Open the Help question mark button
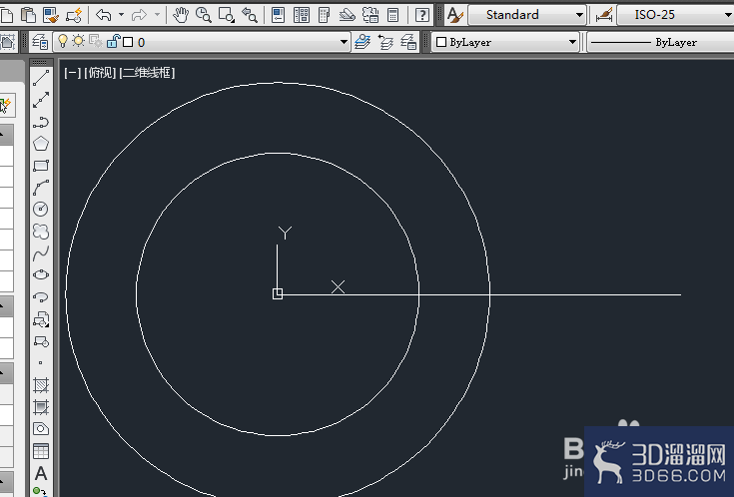The height and width of the screenshot is (497, 734). coord(421,15)
